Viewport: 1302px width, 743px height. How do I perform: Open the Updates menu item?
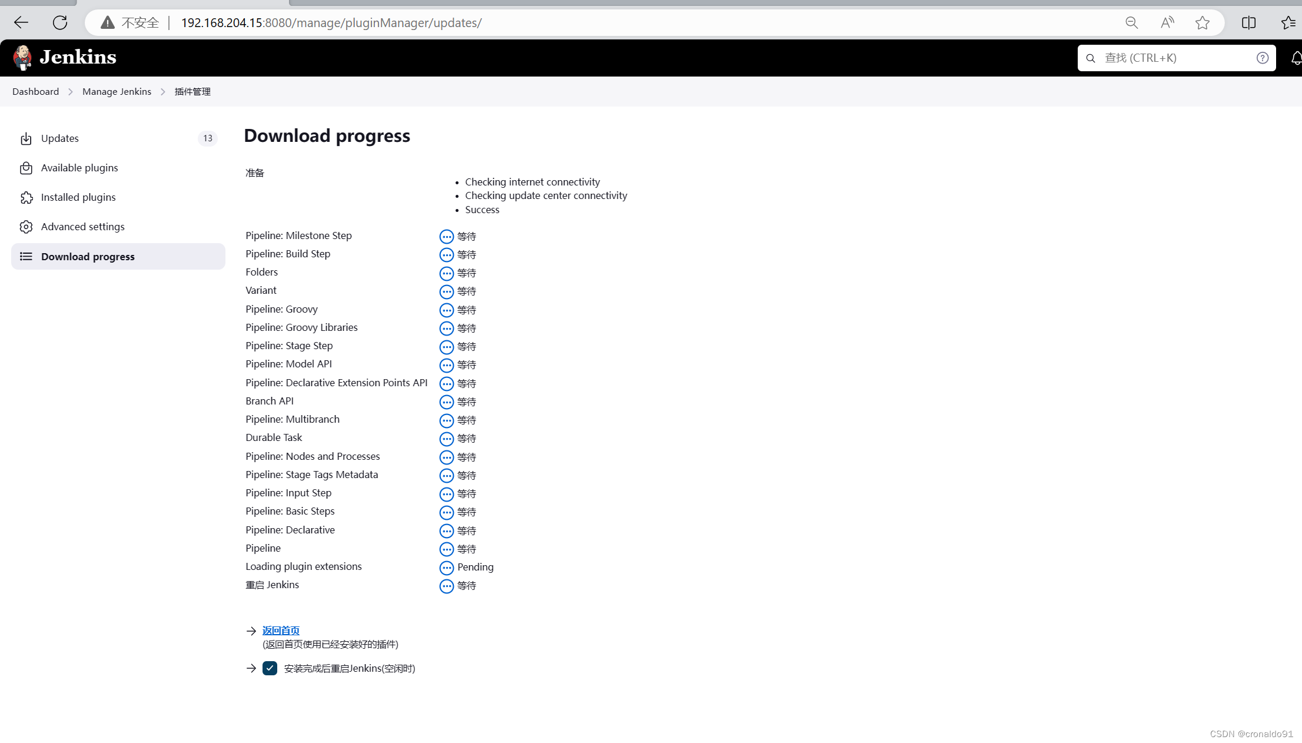(x=118, y=138)
